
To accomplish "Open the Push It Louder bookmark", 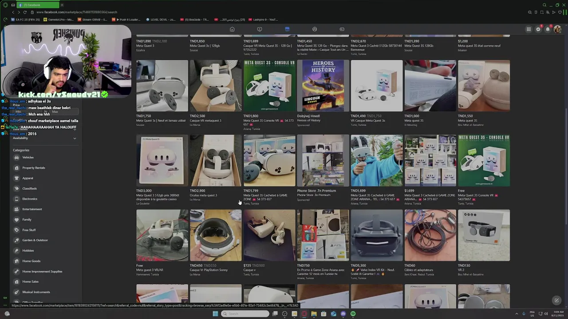I will (x=126, y=19).
